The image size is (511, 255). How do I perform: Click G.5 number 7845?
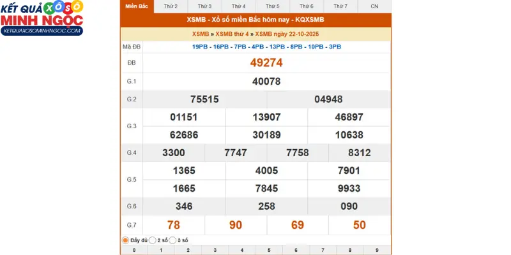tap(266, 188)
